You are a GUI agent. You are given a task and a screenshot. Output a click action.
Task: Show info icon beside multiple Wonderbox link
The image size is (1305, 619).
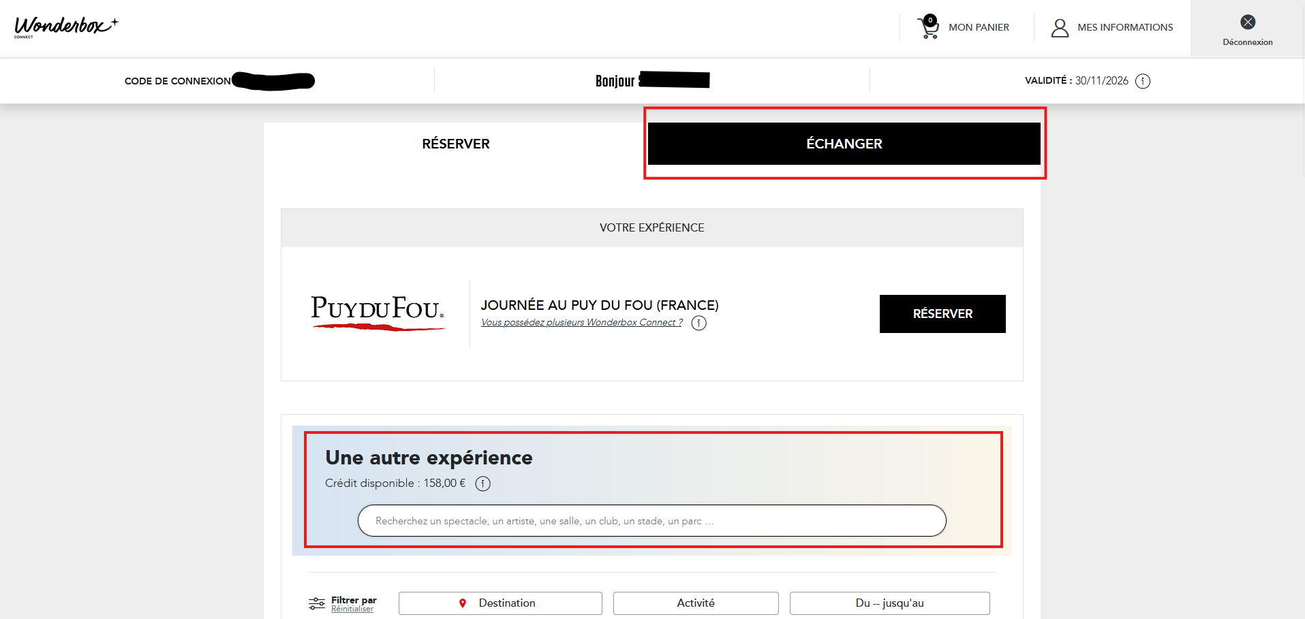pyautogui.click(x=699, y=323)
